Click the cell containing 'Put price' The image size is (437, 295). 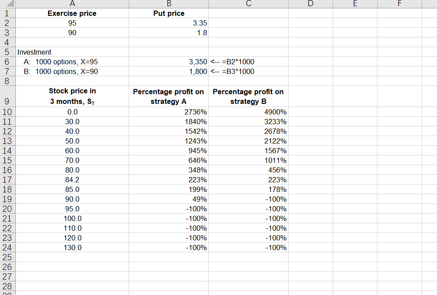coord(168,13)
